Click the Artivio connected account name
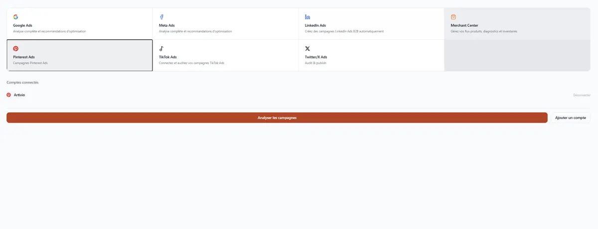Viewport: 598px width, 229px height. (19, 94)
